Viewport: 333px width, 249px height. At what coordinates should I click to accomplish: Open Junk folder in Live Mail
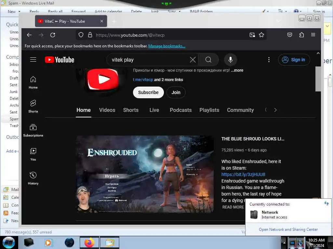pyautogui.click(x=14, y=92)
